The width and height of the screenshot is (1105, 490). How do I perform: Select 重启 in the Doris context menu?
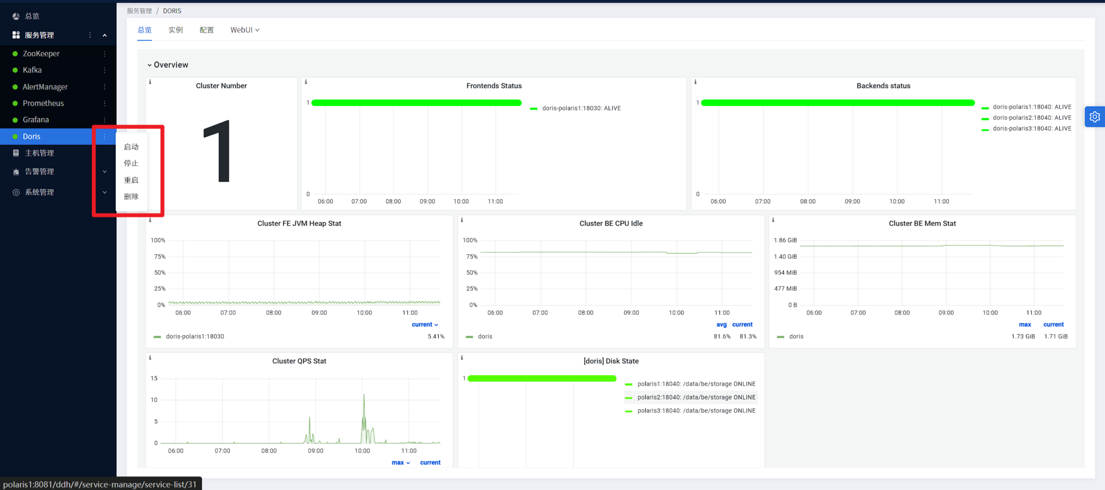(x=131, y=180)
